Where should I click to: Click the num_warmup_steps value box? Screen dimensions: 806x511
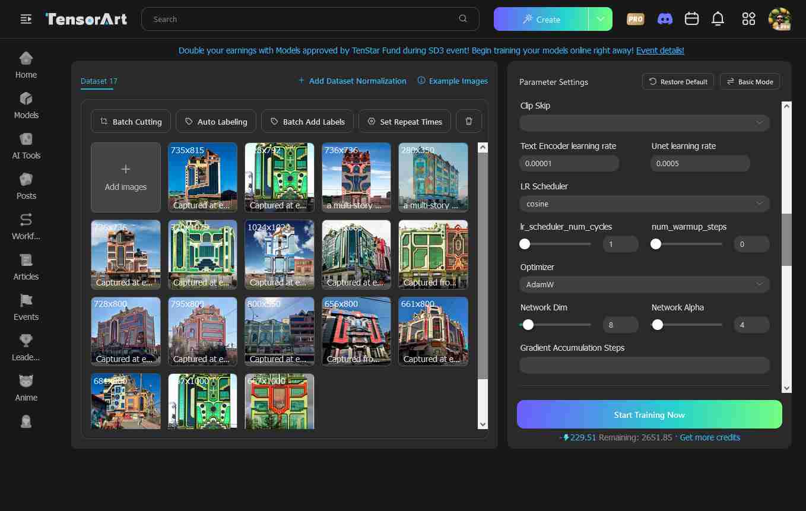click(751, 244)
